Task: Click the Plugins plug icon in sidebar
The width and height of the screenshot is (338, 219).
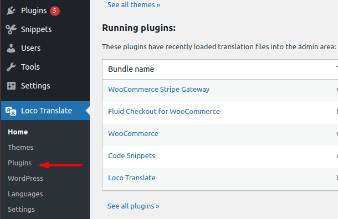Action: pos(11,11)
